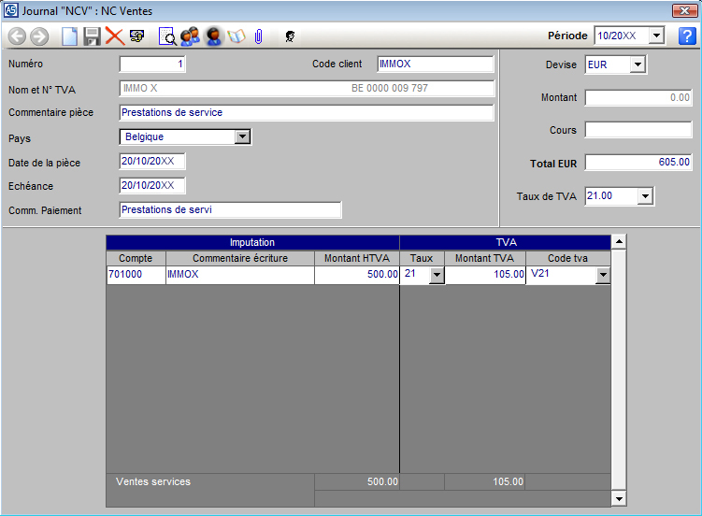The image size is (702, 516).
Task: Click the two-person customers icon
Action: click(x=191, y=36)
